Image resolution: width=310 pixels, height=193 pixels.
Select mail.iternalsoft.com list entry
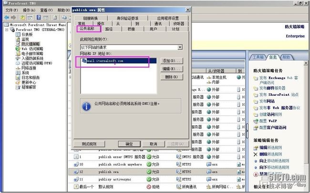(119, 61)
